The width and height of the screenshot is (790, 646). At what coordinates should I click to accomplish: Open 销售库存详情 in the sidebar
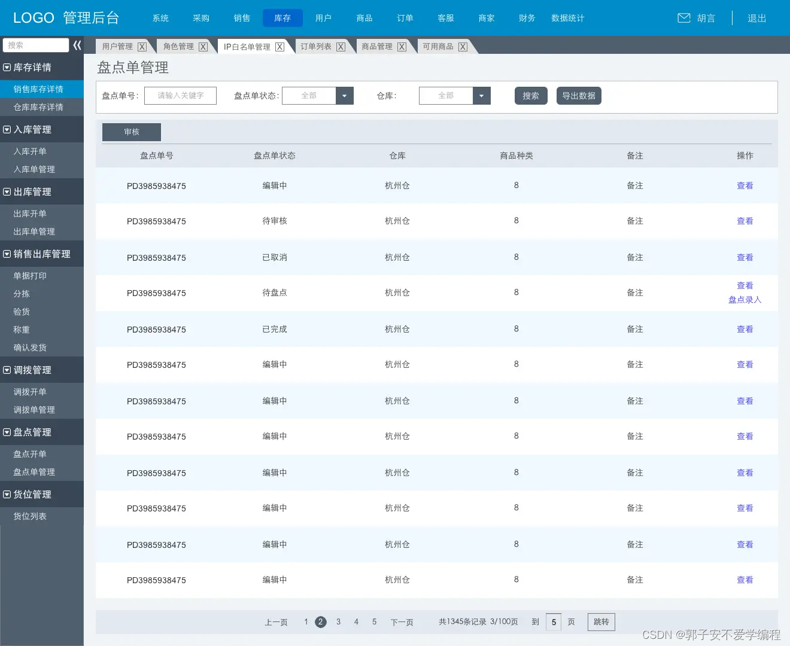pyautogui.click(x=42, y=89)
